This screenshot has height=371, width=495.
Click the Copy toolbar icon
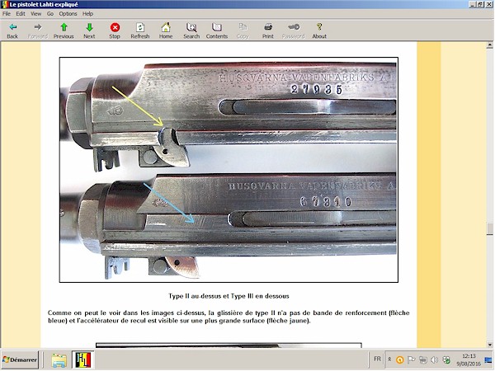243,31
